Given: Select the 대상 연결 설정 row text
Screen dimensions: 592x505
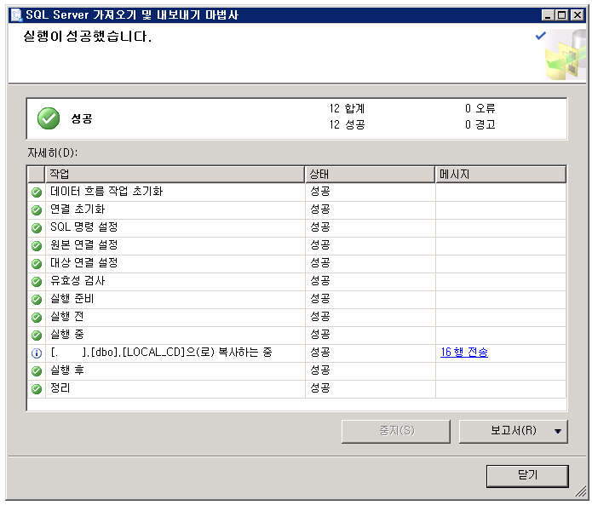Looking at the screenshot, I should coord(83,262).
